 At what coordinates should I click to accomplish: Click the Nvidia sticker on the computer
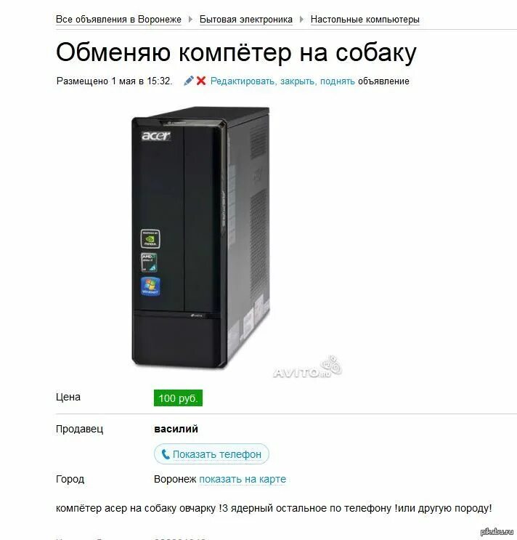point(150,238)
